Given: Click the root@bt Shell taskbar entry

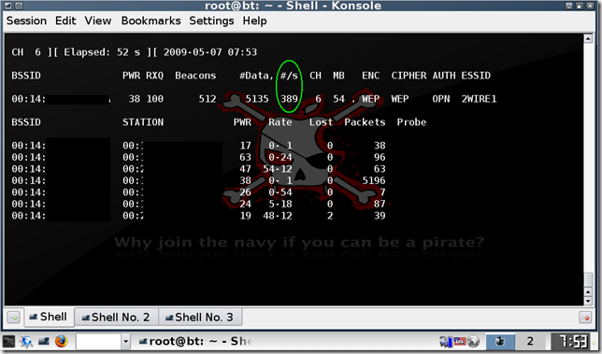Looking at the screenshot, I should click(x=195, y=341).
